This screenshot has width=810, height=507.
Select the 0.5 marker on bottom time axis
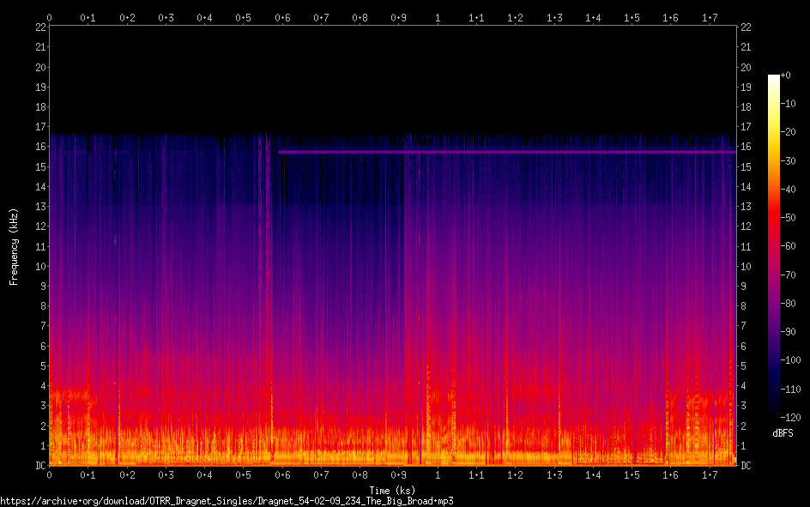244,475
